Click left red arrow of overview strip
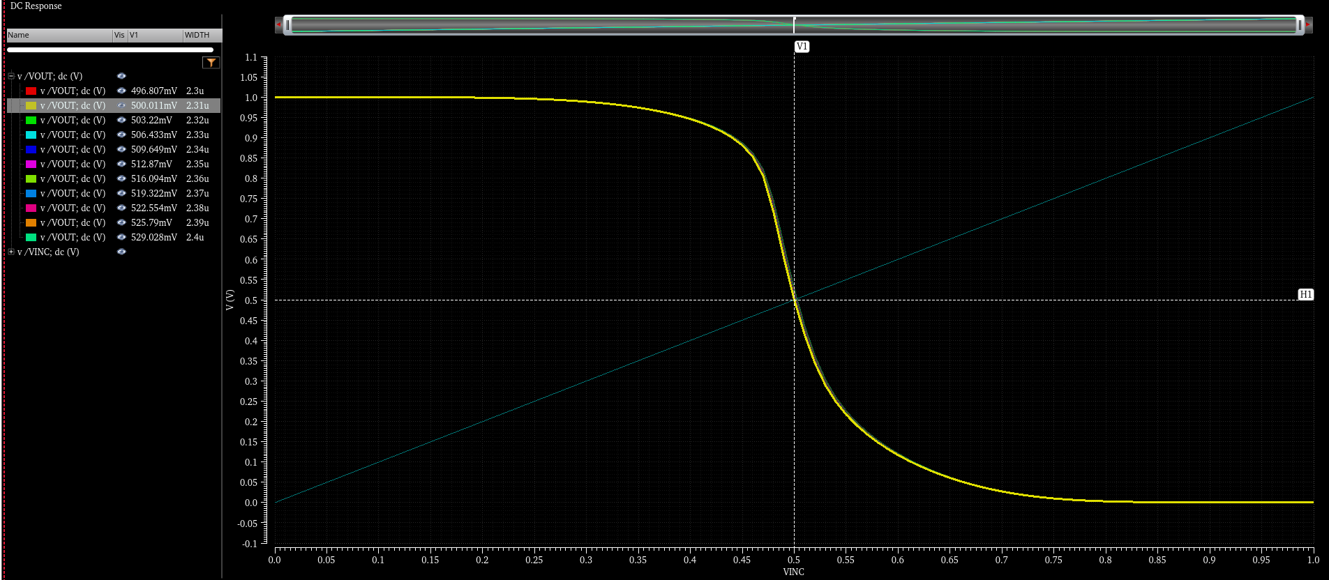Viewport: 1329px width, 580px height. 278,25
